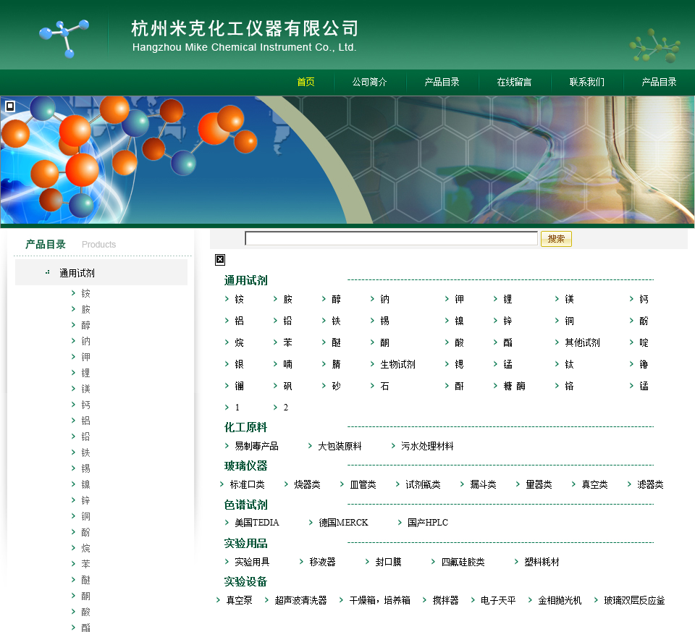
Task: Select 烷 in the left sidebar list
Action: (85, 548)
